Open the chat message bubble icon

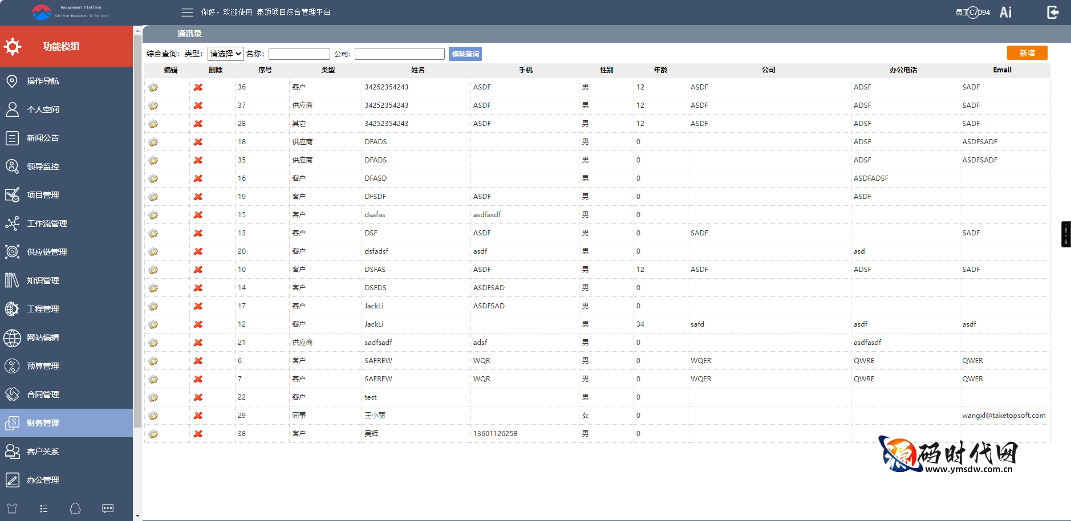(x=108, y=508)
